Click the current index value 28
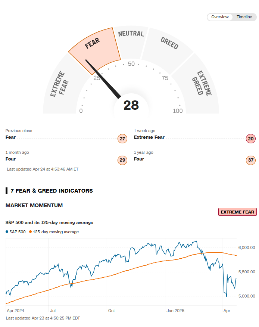The width and height of the screenshot is (259, 327). [131, 105]
